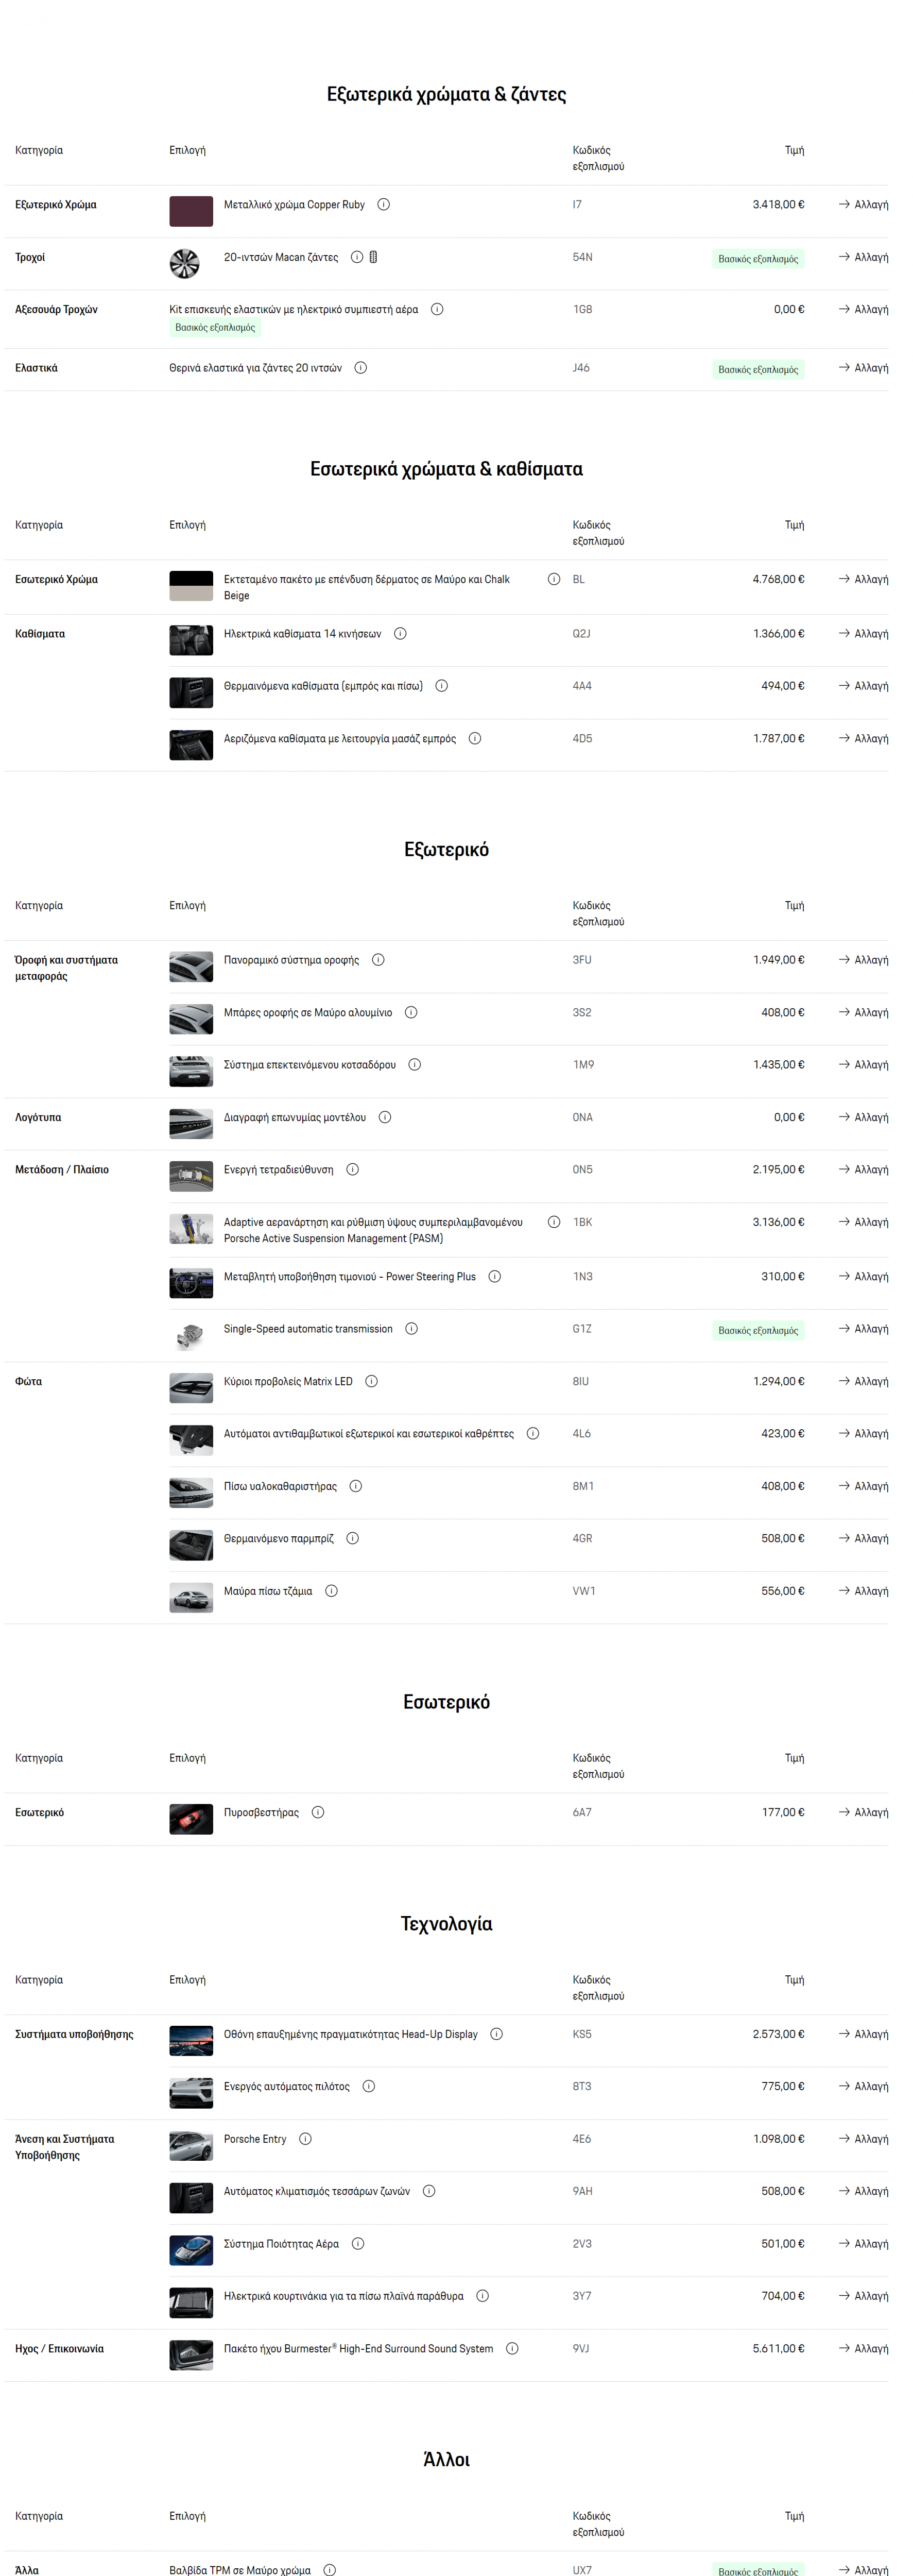Click Βασικός εξοπλισμός badge for Single-Speed transmission
This screenshot has height=2576, width=913.
[758, 1331]
